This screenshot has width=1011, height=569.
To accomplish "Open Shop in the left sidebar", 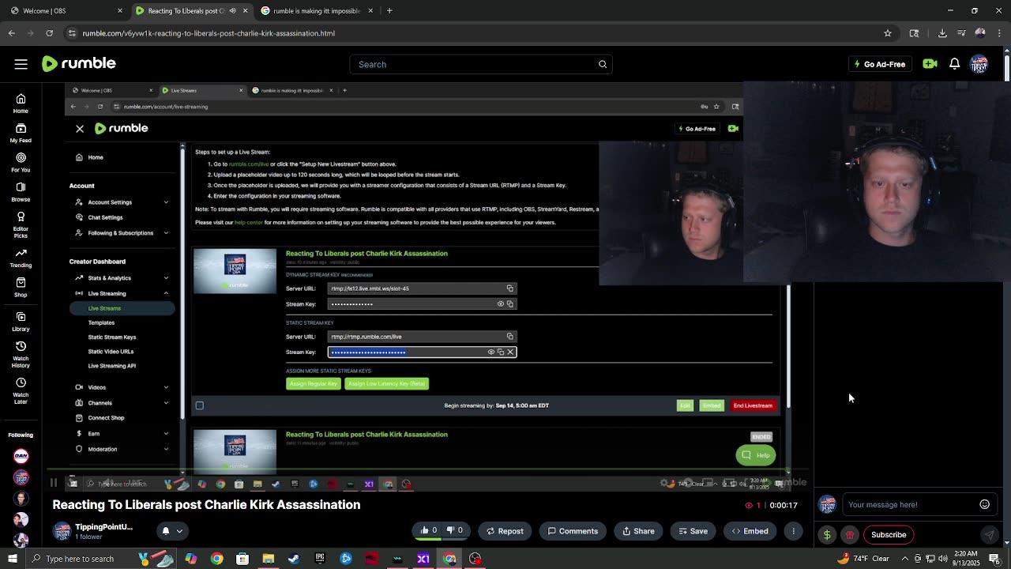I will click(x=21, y=288).
